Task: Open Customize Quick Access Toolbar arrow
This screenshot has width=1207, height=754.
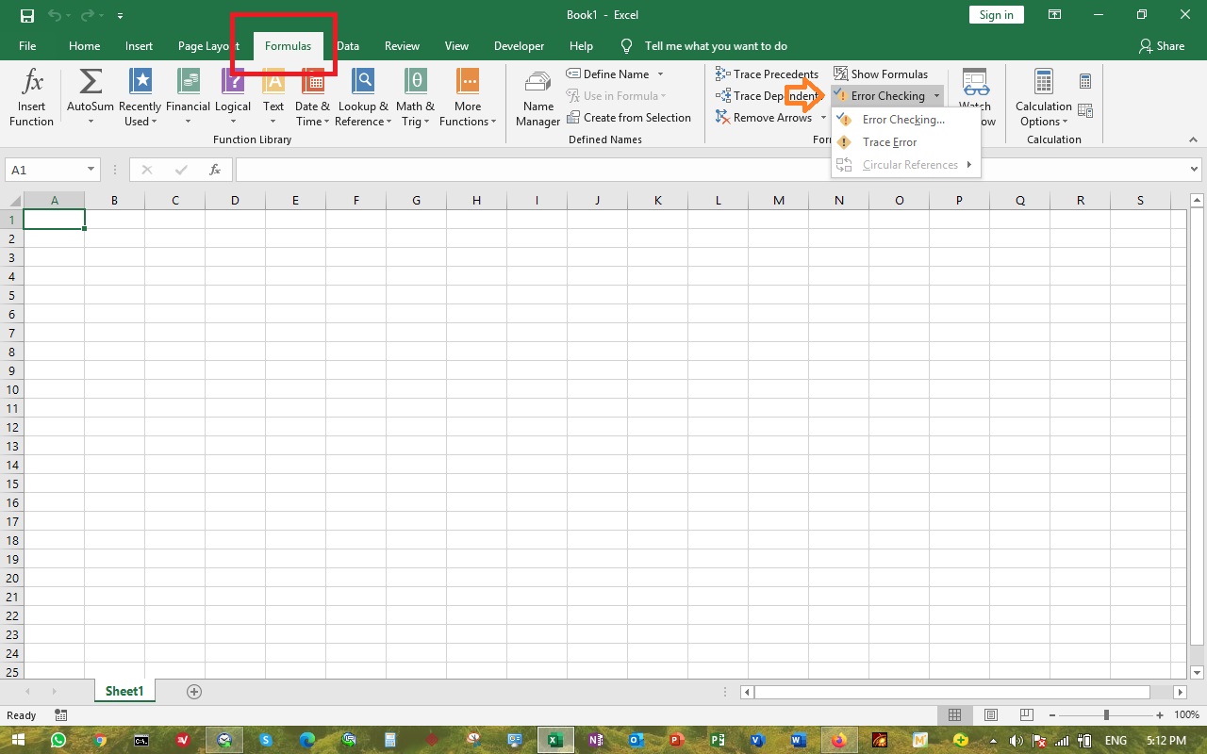Action: 121,16
